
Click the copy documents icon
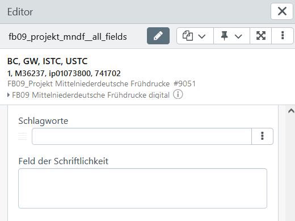[x=188, y=36]
